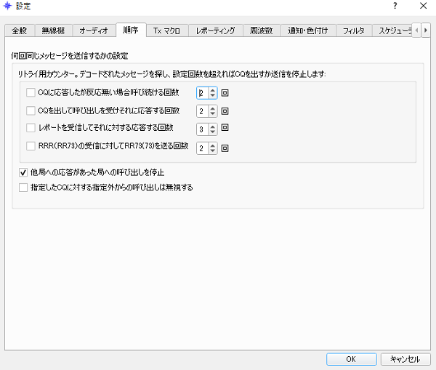This screenshot has height=370, width=436.
Task: Click the '回' label beside the first retry counter
Action: pyautogui.click(x=225, y=93)
